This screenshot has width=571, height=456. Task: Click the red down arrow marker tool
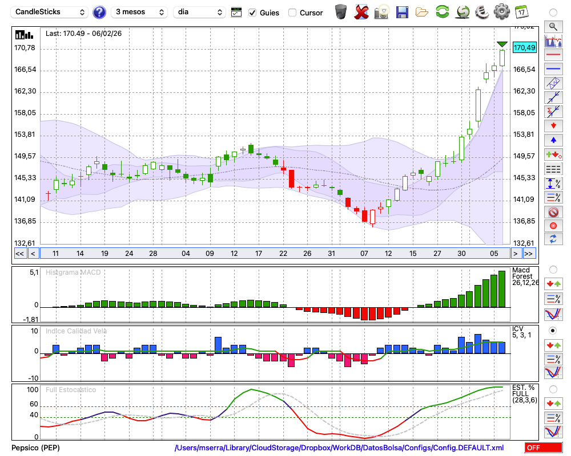pos(553,125)
